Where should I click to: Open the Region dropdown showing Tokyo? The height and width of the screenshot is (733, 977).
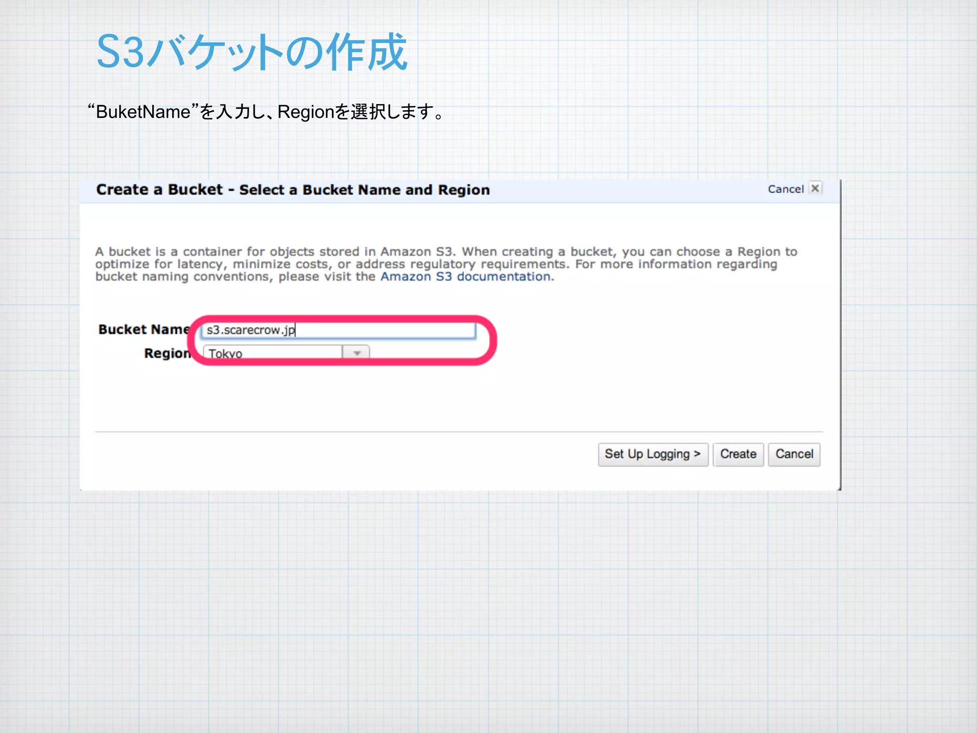click(286, 353)
